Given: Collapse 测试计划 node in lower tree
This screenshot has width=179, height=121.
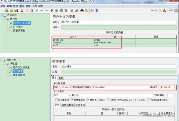Looking at the screenshot, I should click(1, 60).
